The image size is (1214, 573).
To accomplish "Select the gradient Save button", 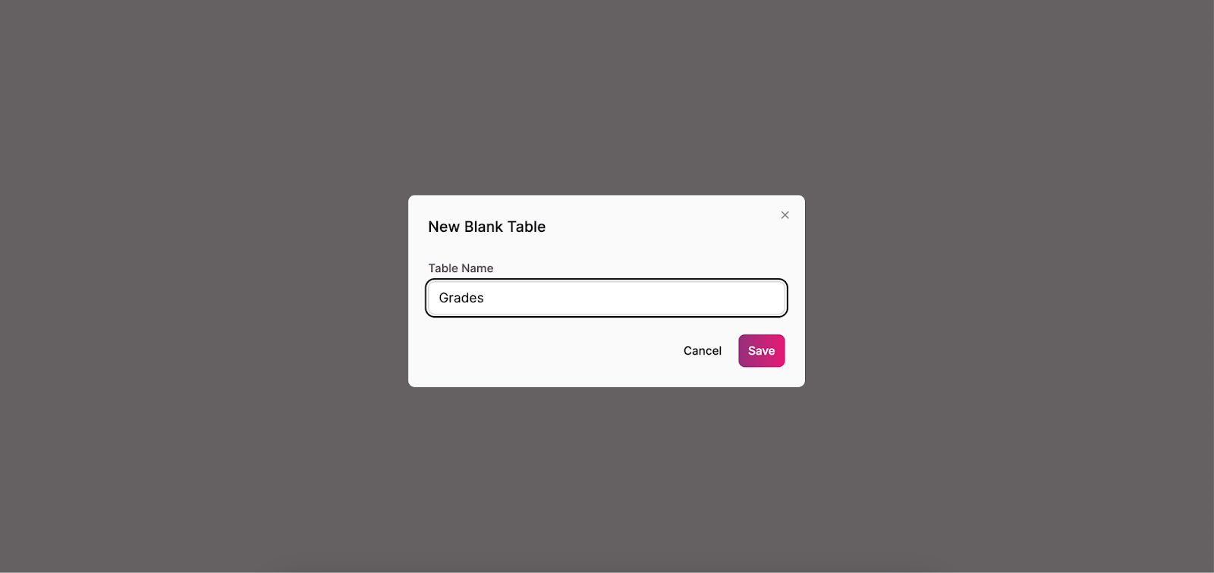I will tap(761, 351).
